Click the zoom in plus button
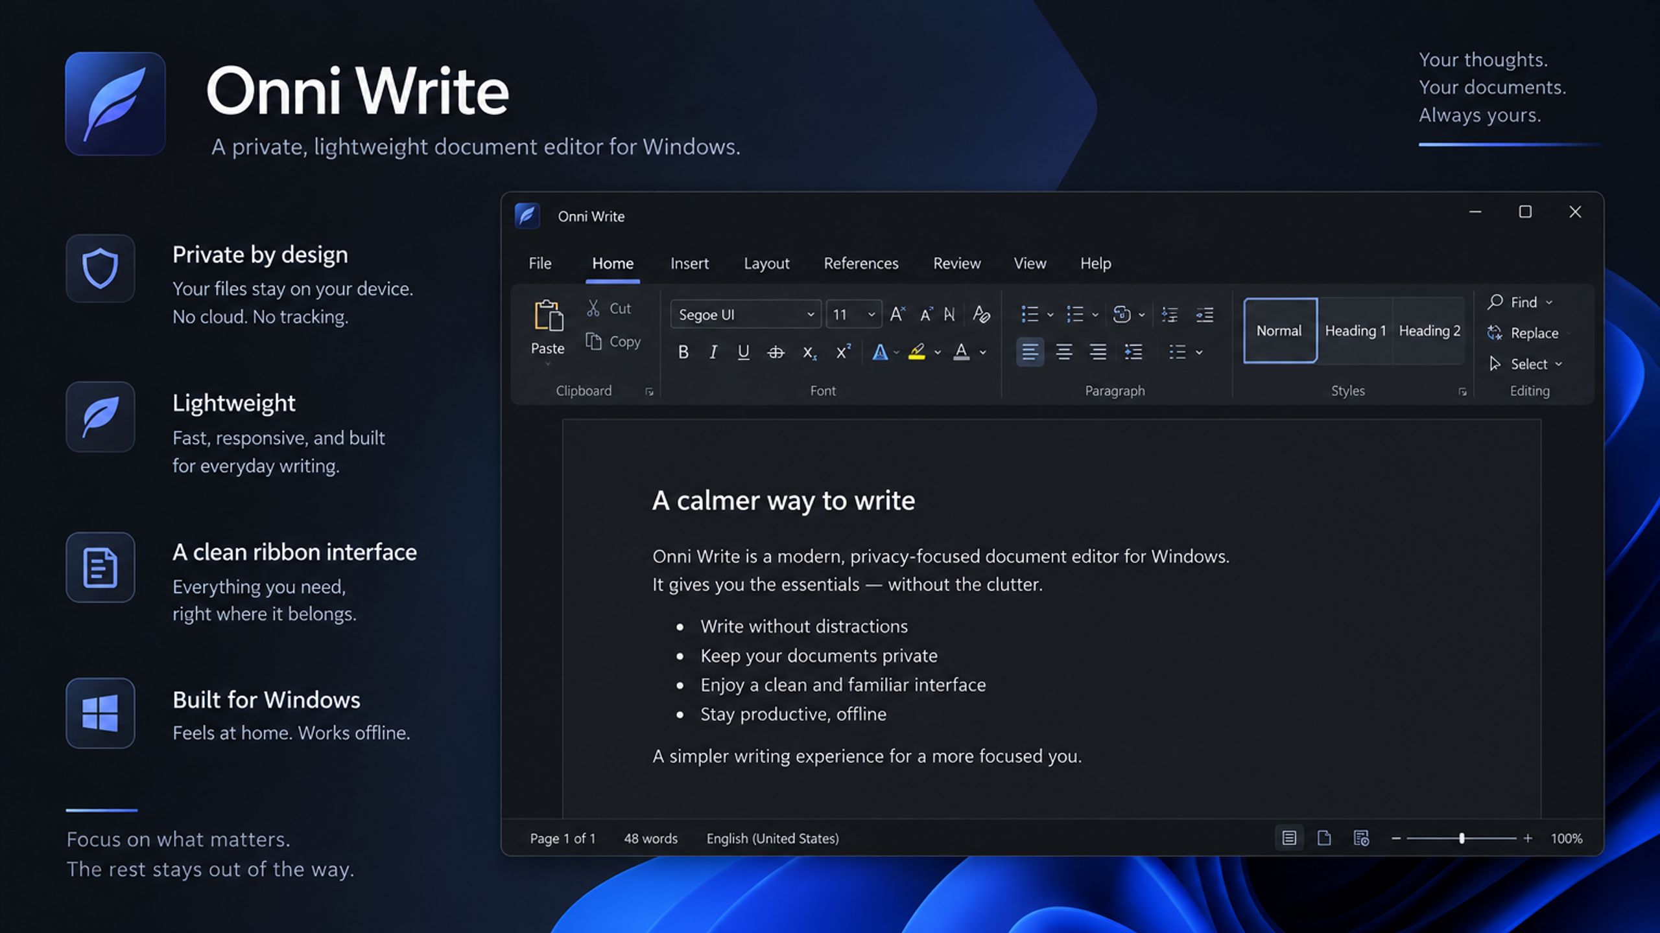 point(1528,838)
